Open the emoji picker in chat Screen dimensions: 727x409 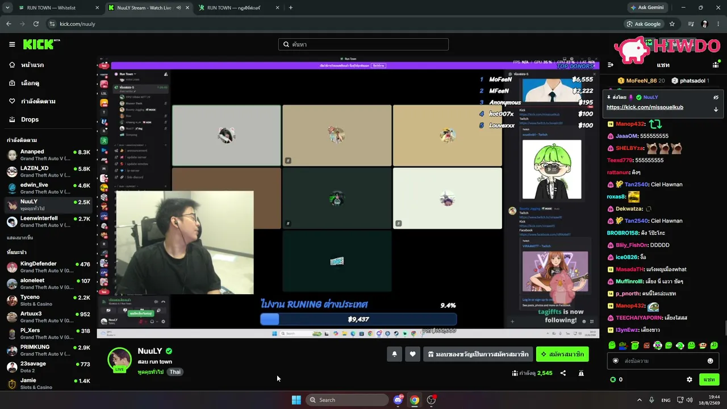710,361
